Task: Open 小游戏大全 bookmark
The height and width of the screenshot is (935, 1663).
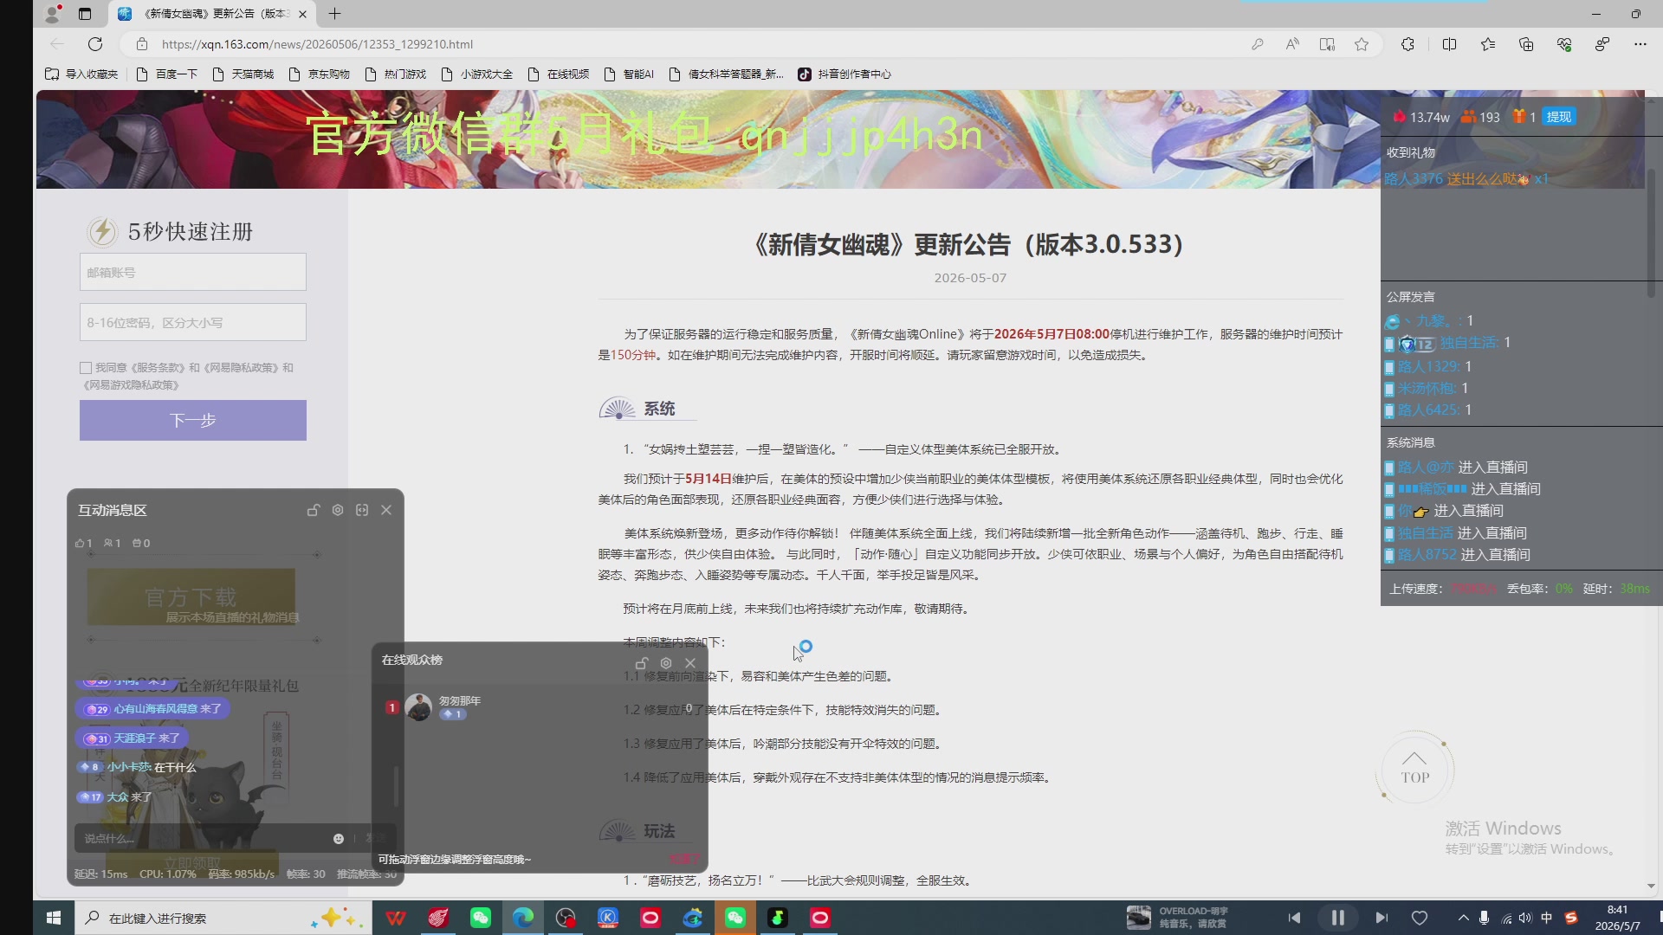Action: coord(477,74)
